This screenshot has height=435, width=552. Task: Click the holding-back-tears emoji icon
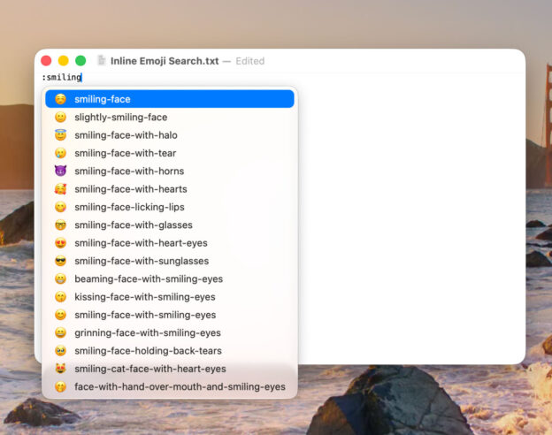tap(60, 350)
